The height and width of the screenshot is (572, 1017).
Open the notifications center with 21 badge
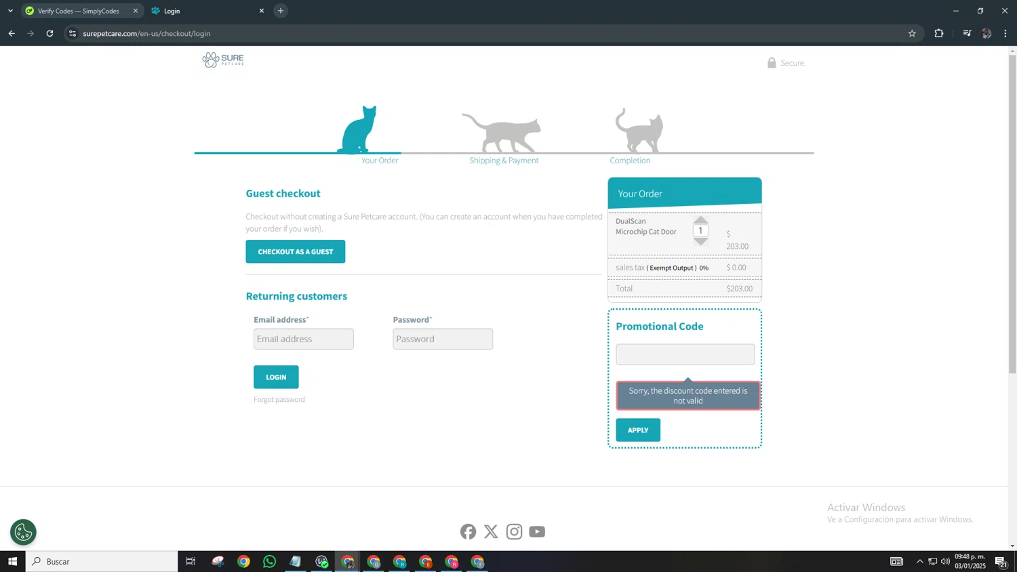(1001, 561)
